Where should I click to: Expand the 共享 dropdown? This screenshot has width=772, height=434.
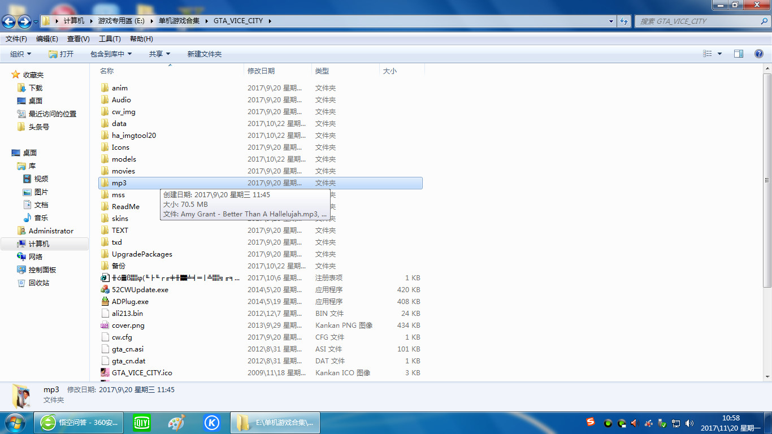click(160, 54)
